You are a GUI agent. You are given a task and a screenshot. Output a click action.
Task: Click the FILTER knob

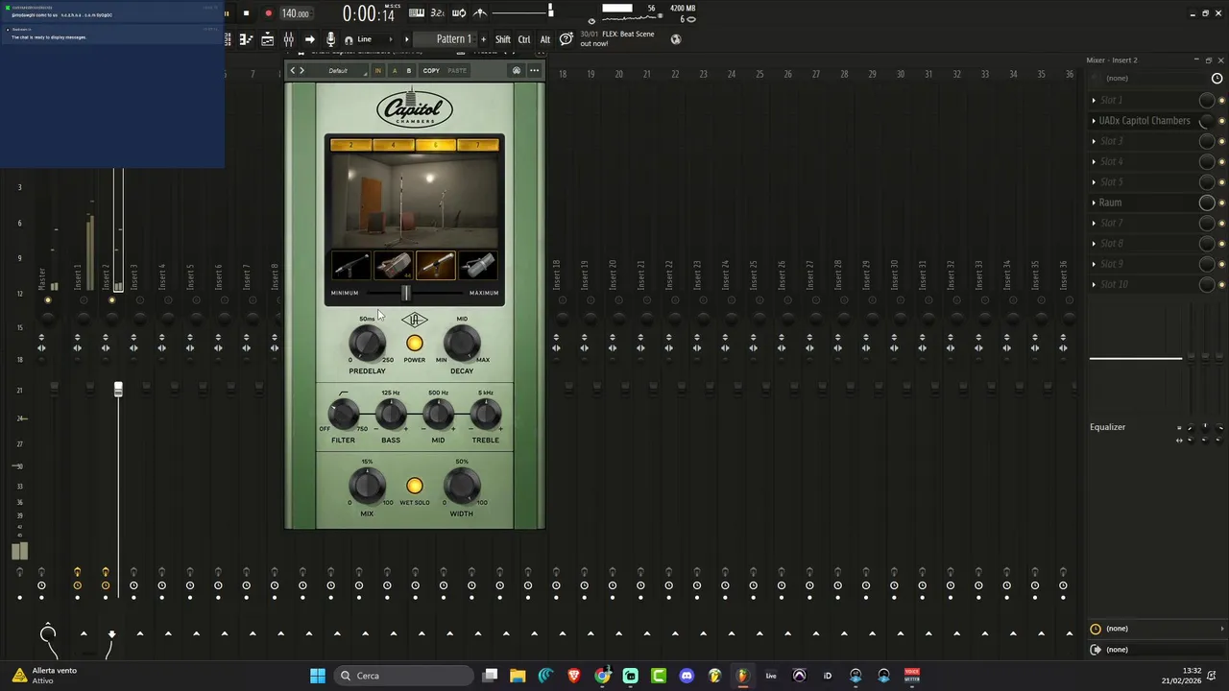pos(343,415)
